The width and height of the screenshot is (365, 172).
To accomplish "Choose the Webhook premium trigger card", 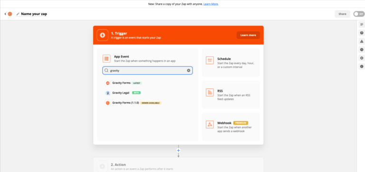I will [x=231, y=127].
